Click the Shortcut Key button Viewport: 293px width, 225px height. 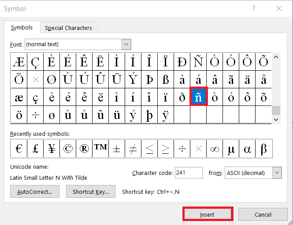[91, 192]
